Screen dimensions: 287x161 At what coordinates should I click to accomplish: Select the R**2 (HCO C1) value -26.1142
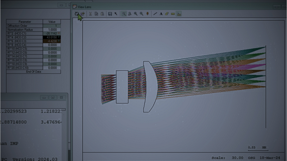pos(52,34)
